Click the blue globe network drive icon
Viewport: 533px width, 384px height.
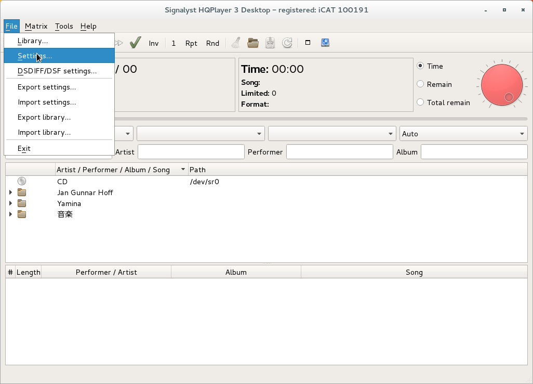pyautogui.click(x=325, y=43)
